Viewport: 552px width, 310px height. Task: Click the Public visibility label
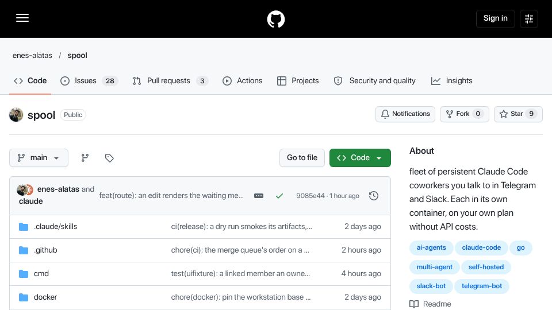point(73,115)
